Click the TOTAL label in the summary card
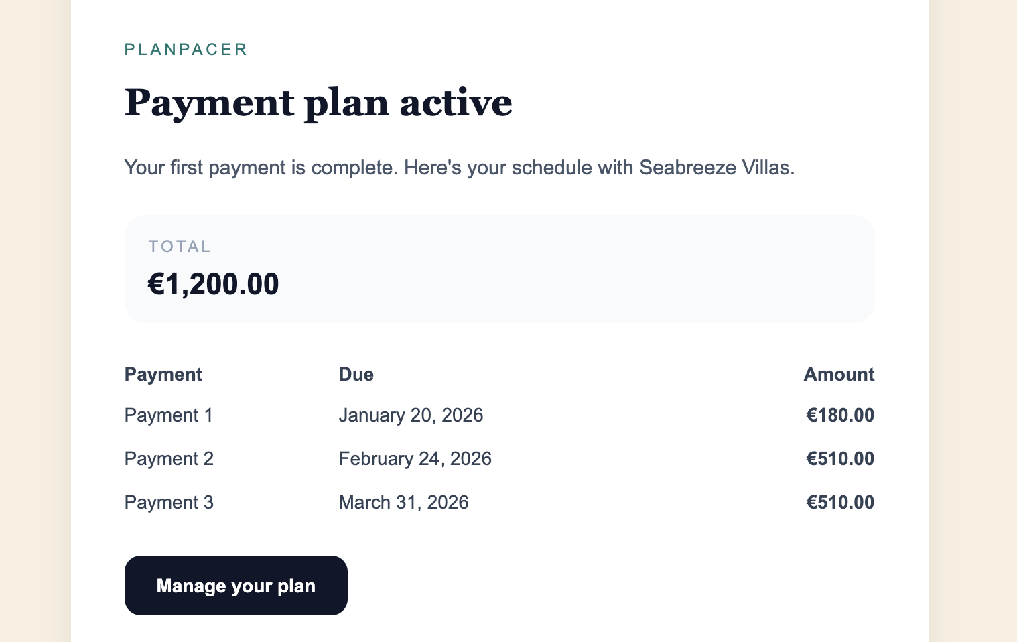The width and height of the screenshot is (1017, 642). coord(180,247)
